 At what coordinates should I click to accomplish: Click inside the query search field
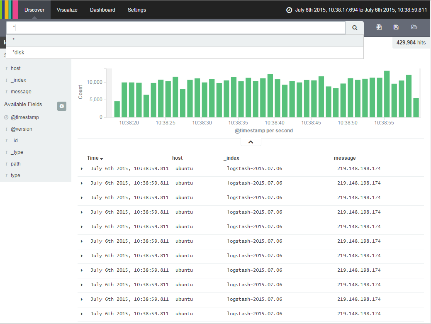[x=175, y=28]
